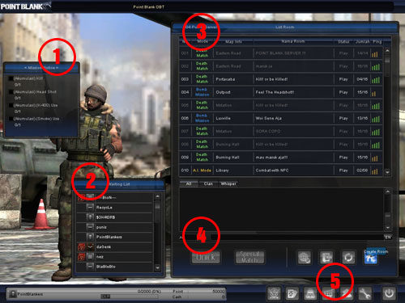Select room 009 named mau masuk aja
This screenshot has width=405, height=303.
click(x=281, y=158)
